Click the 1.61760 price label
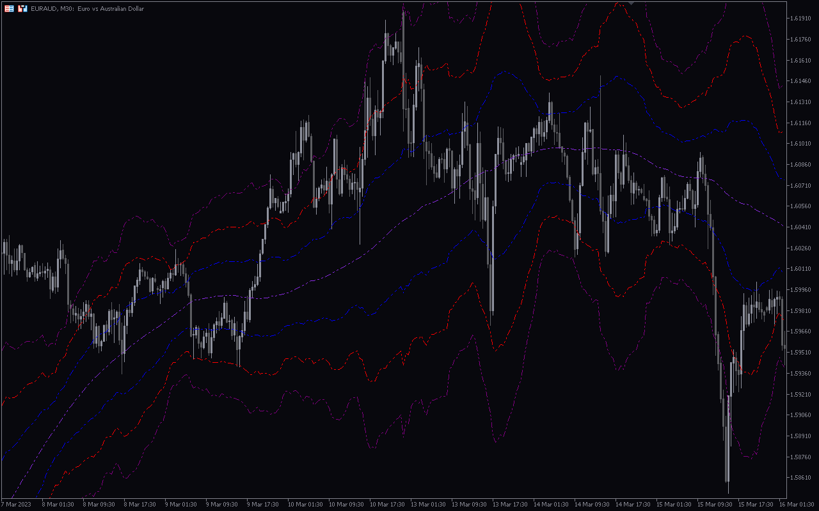 click(801, 40)
